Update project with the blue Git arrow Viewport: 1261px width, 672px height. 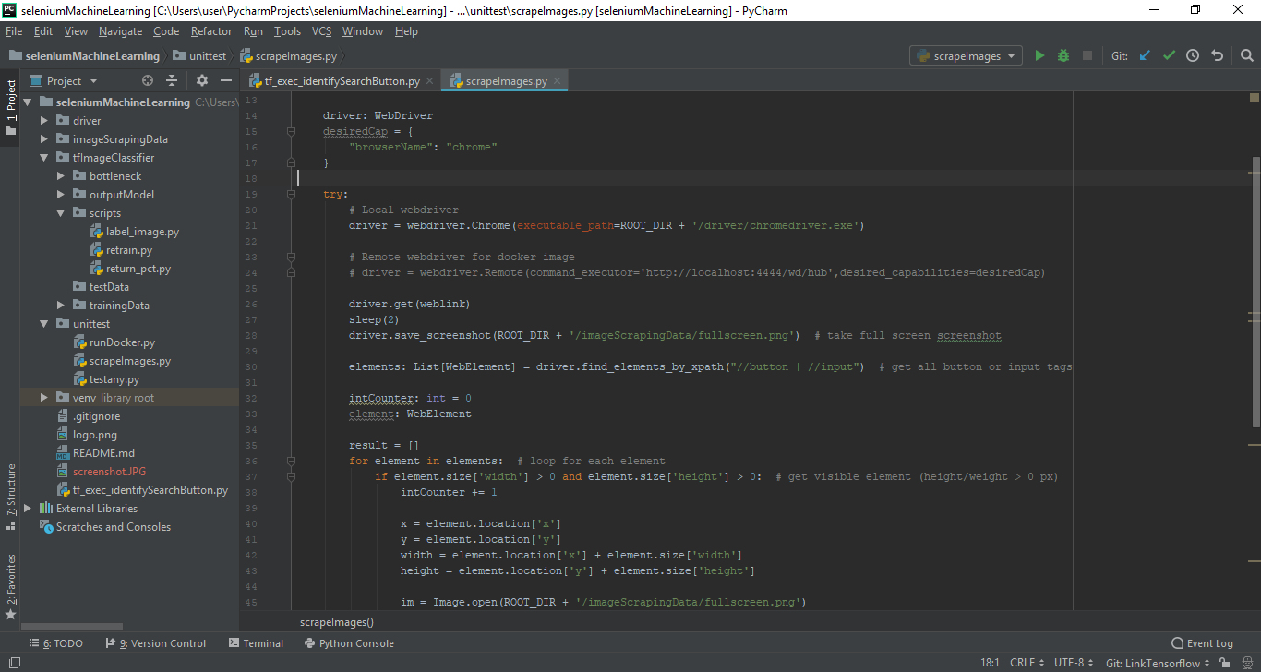(x=1145, y=55)
